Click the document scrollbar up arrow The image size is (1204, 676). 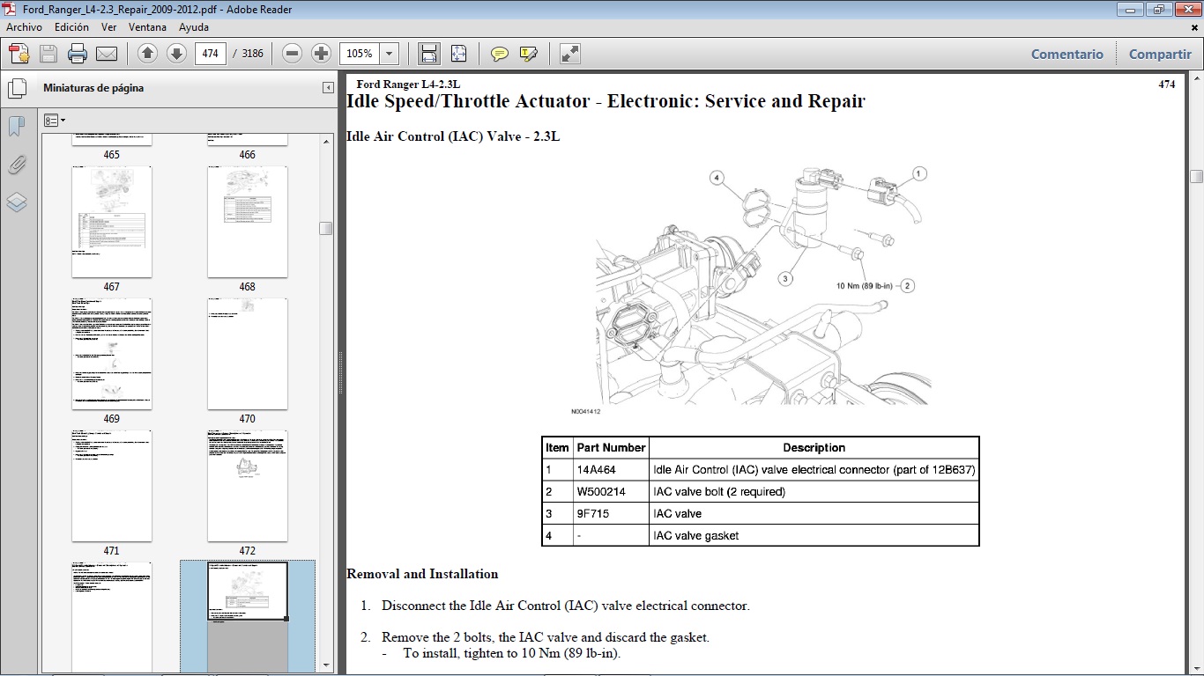[x=1196, y=78]
